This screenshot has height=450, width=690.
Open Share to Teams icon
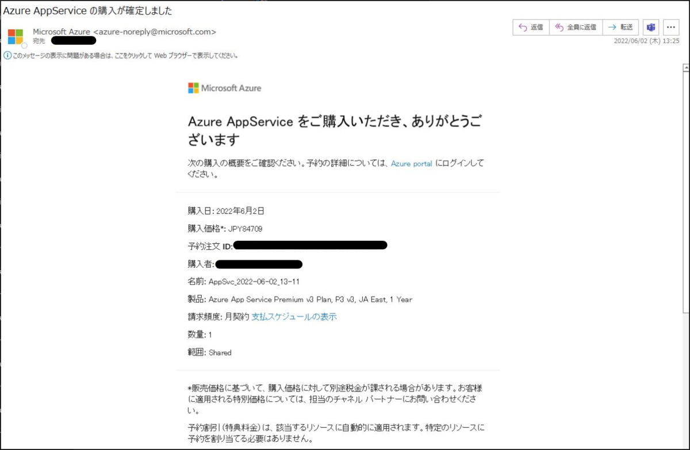tap(651, 27)
